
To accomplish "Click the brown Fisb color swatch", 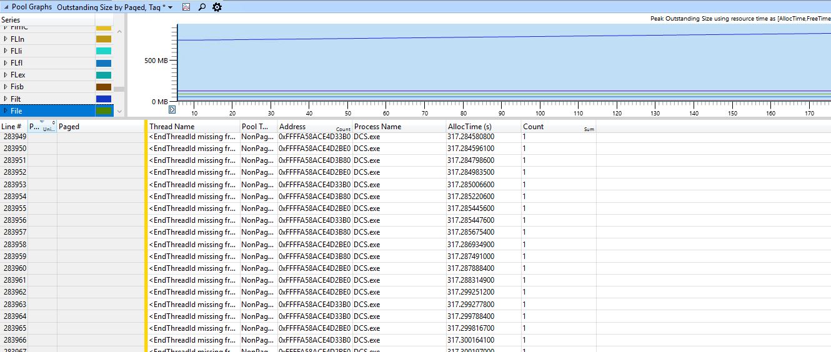I will (104, 87).
